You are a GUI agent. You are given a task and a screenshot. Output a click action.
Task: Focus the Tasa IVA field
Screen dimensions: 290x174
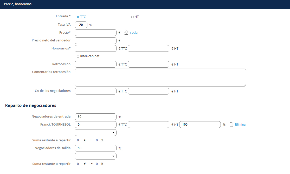(x=81, y=25)
